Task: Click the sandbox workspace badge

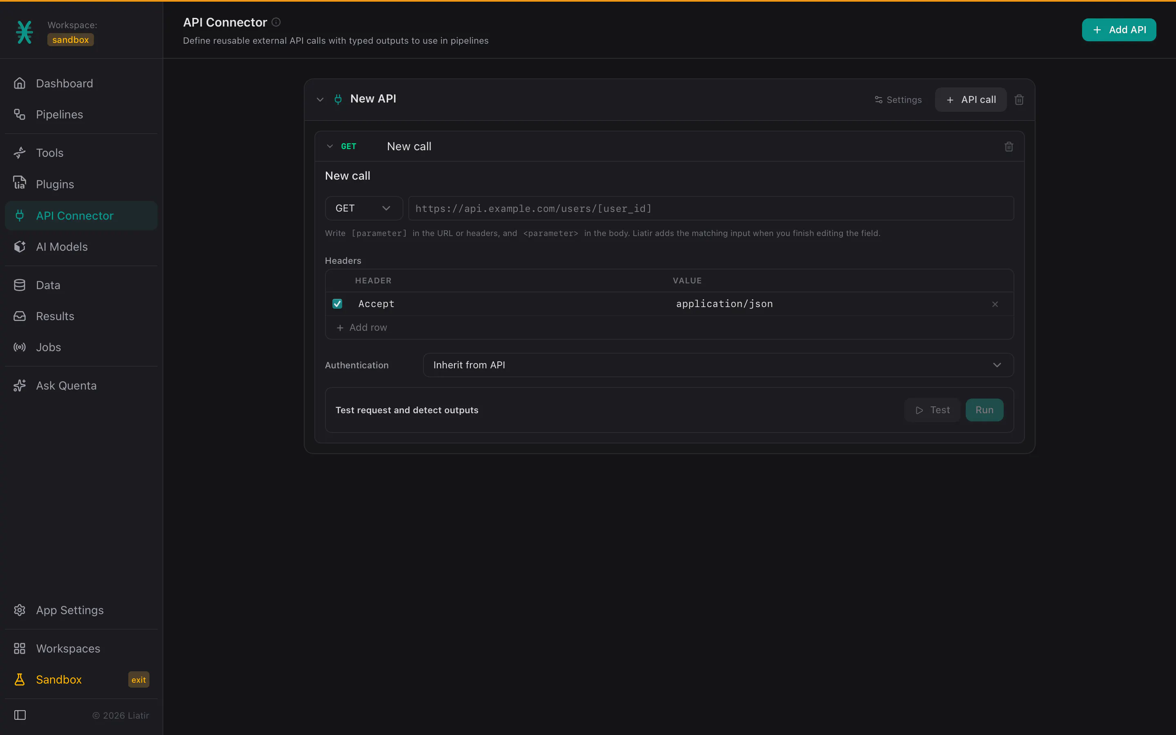Action: tap(71, 40)
